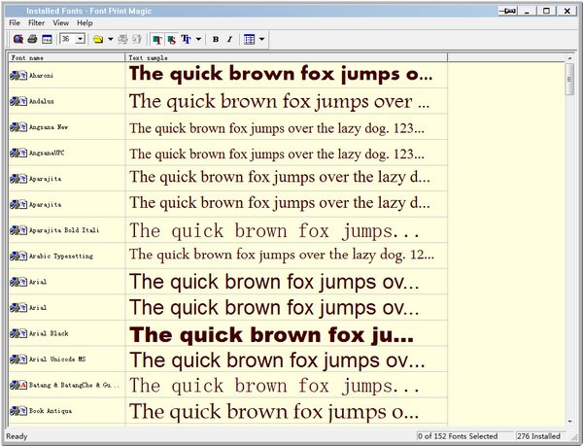This screenshot has width=583, height=446.
Task: Select the Aharoni font name
Action: (x=41, y=76)
